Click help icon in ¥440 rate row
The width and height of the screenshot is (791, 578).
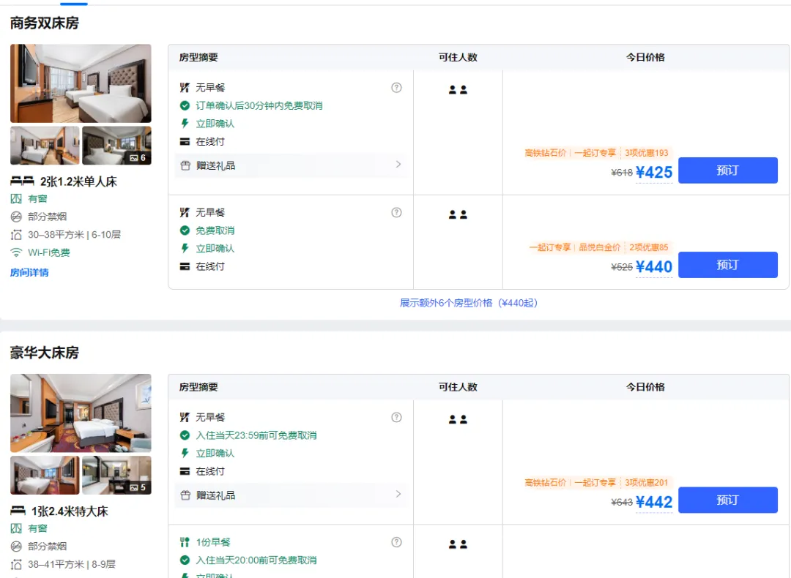pos(396,212)
